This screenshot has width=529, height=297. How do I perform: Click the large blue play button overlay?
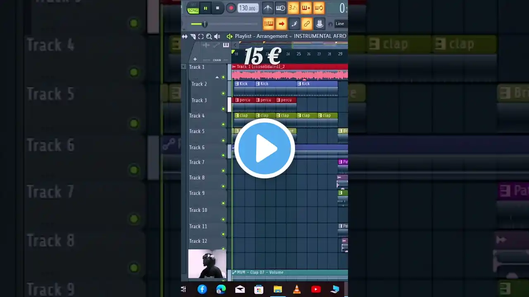pos(264,148)
